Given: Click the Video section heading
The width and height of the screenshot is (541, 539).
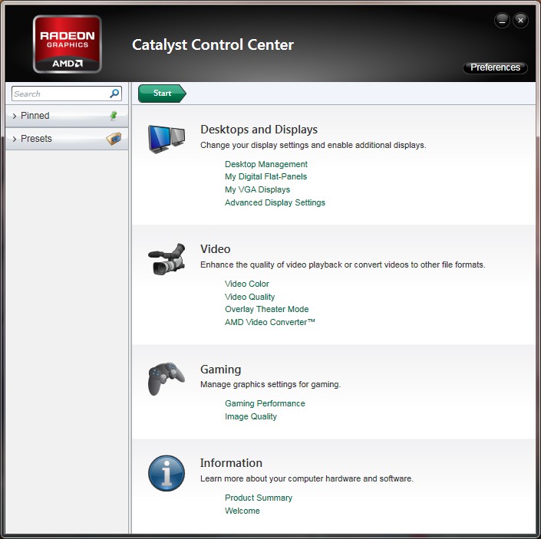Looking at the screenshot, I should click(x=216, y=249).
